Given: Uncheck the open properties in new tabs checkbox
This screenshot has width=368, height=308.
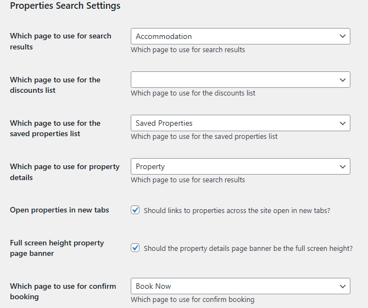Looking at the screenshot, I should tap(135, 210).
